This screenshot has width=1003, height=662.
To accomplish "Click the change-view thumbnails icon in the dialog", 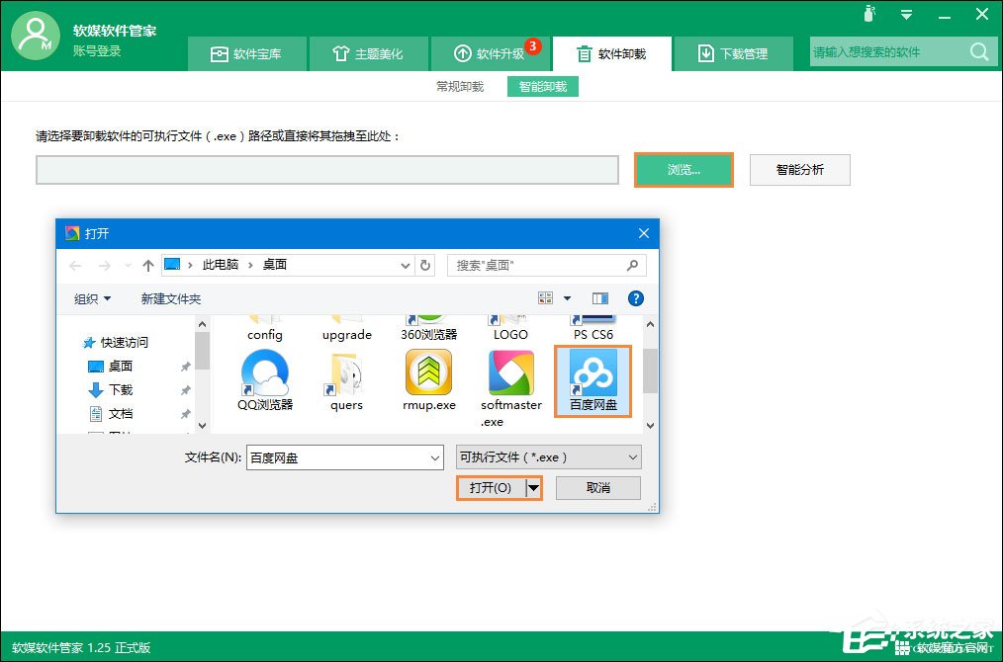I will 545,297.
